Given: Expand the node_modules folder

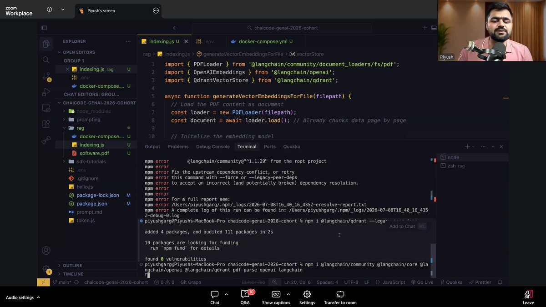Looking at the screenshot, I should click(94, 111).
